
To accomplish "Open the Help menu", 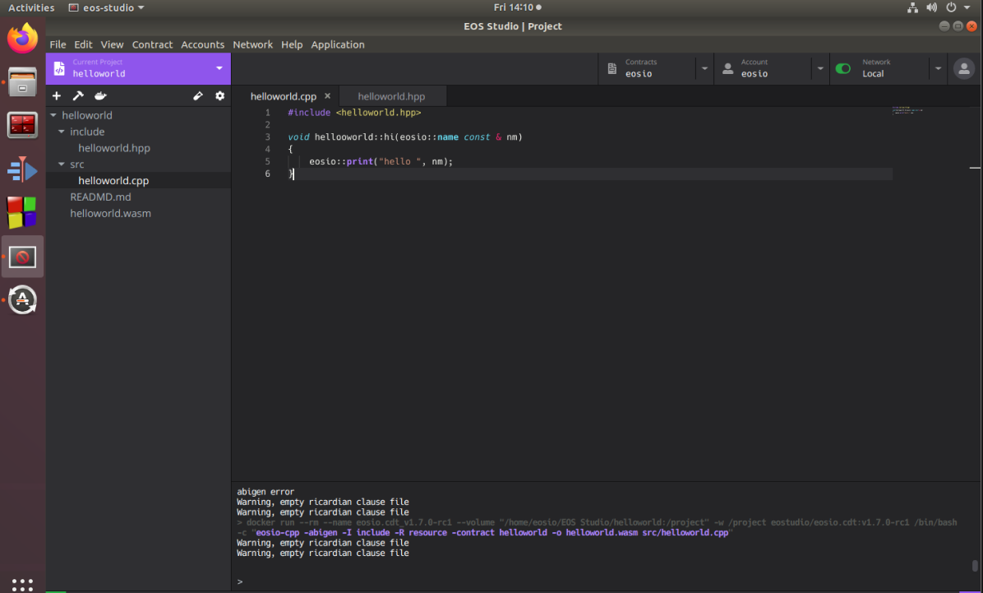I will [x=292, y=44].
